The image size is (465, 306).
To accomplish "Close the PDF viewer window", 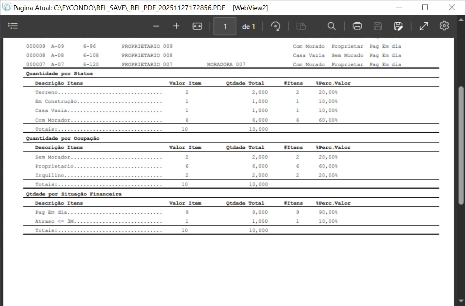I will click(452, 8).
